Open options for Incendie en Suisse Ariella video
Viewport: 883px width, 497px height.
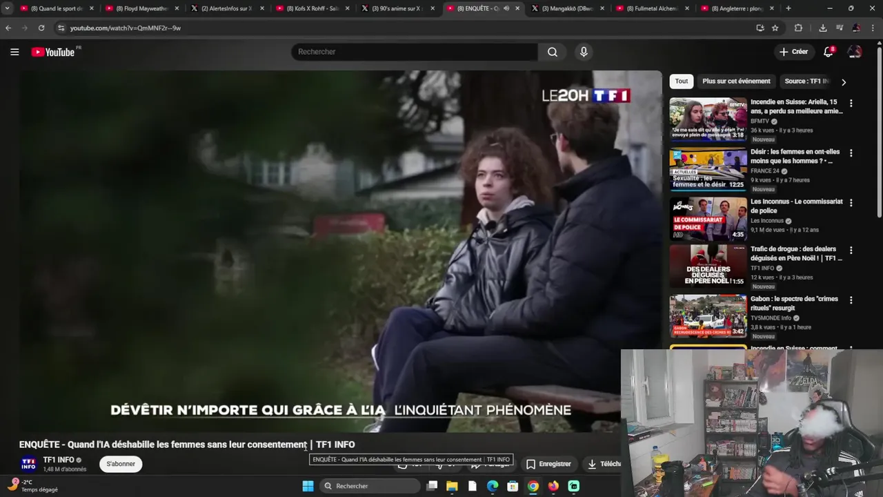[x=851, y=103]
